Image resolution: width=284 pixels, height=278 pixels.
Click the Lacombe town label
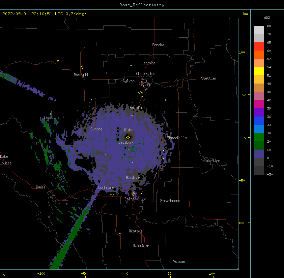pos(148,63)
